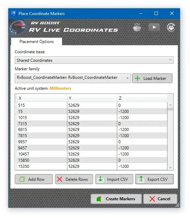Screen dimensions: 190x218
Task: Sort by the Y column header
Action: [x=92, y=98]
